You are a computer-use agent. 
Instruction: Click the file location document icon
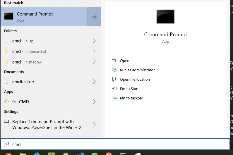pyautogui.click(x=114, y=79)
